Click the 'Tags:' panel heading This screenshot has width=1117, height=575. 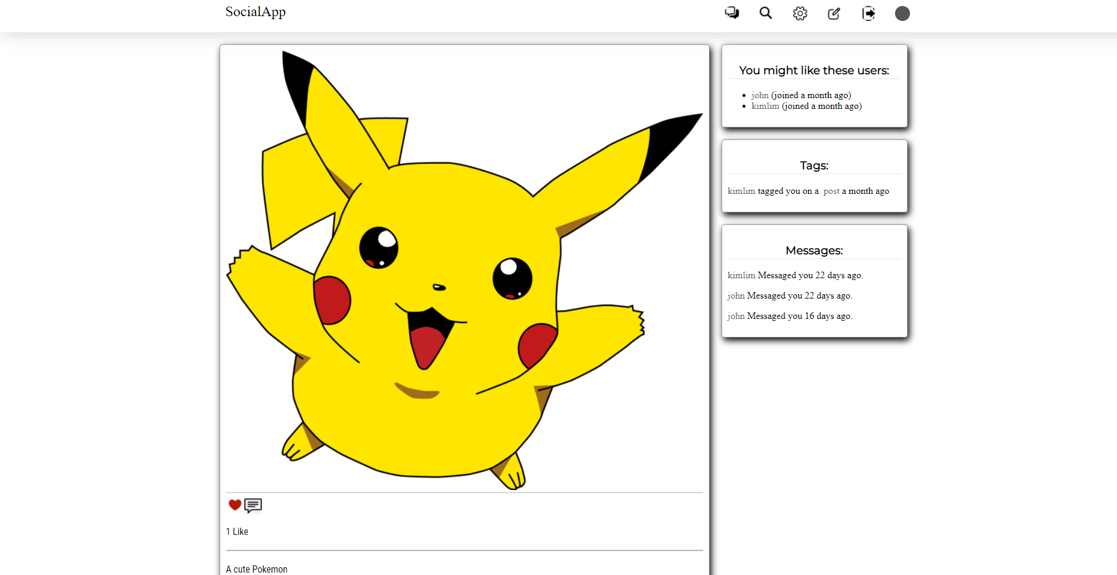point(814,166)
